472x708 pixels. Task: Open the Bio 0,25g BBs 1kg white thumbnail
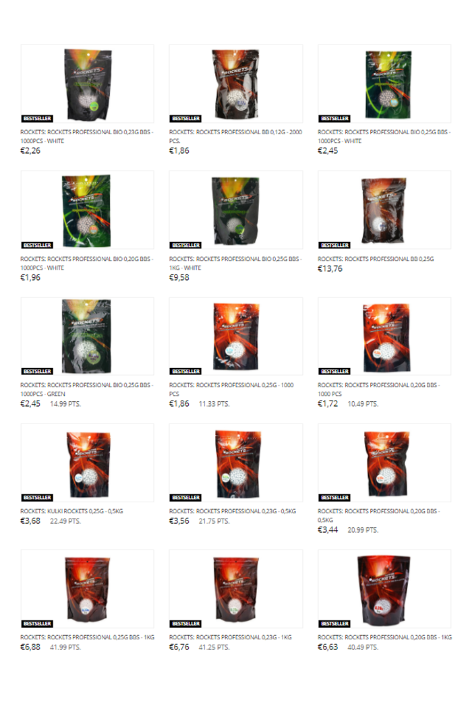click(x=236, y=210)
